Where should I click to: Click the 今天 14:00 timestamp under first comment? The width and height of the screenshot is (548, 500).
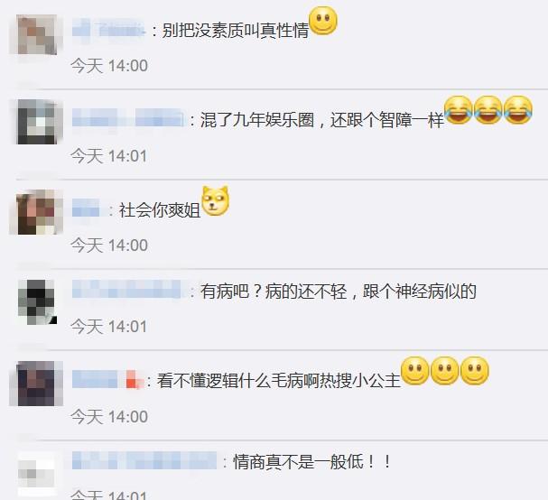click(109, 66)
